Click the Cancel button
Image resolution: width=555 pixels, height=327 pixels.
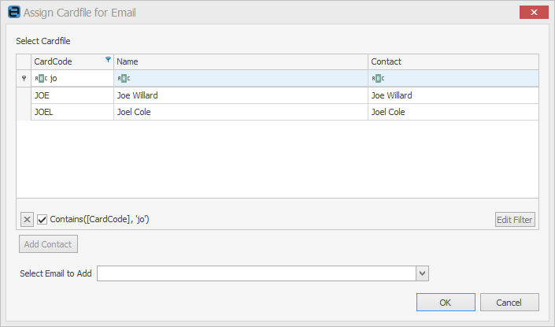coord(509,303)
